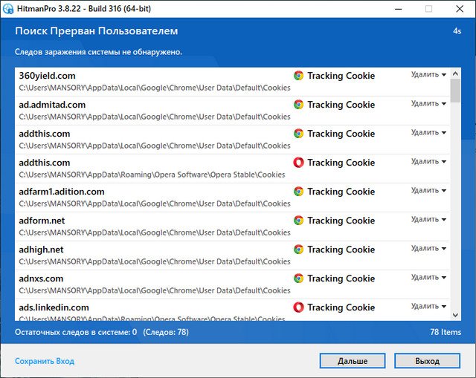Click the HitmanPro title bar icon
This screenshot has width=476, height=378.
pyautogui.click(x=8, y=9)
